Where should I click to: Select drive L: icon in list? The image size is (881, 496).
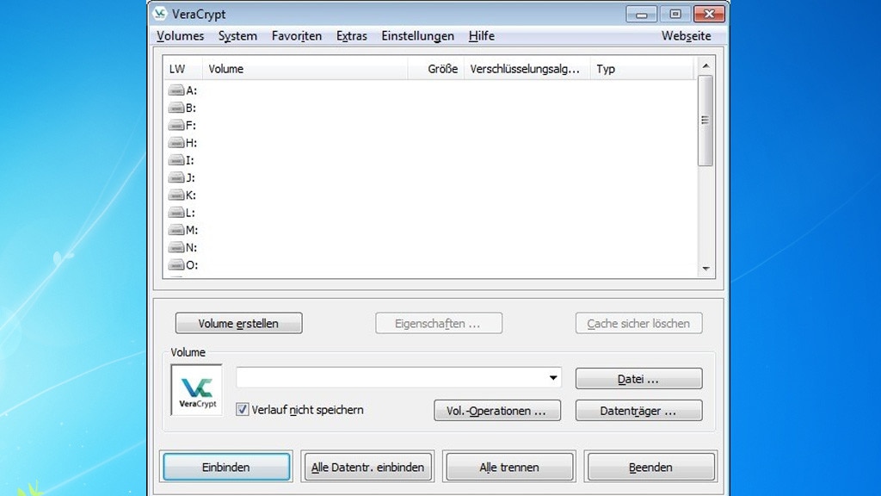click(176, 213)
